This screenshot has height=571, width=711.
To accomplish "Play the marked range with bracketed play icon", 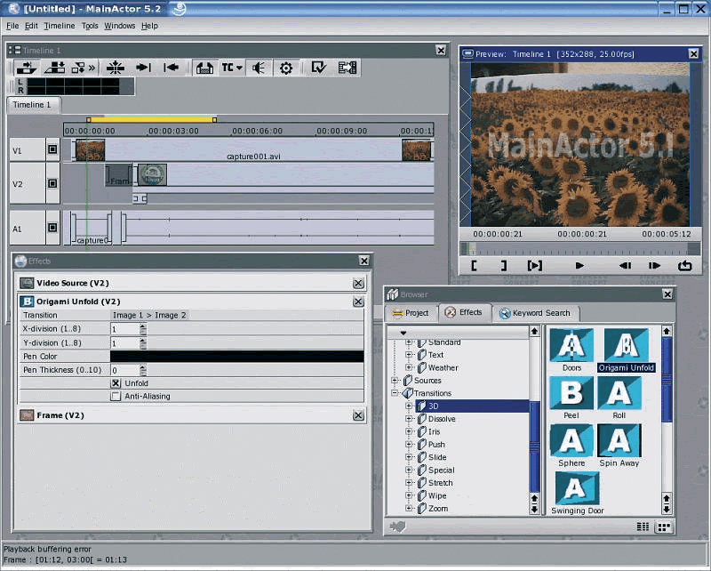I will [535, 266].
